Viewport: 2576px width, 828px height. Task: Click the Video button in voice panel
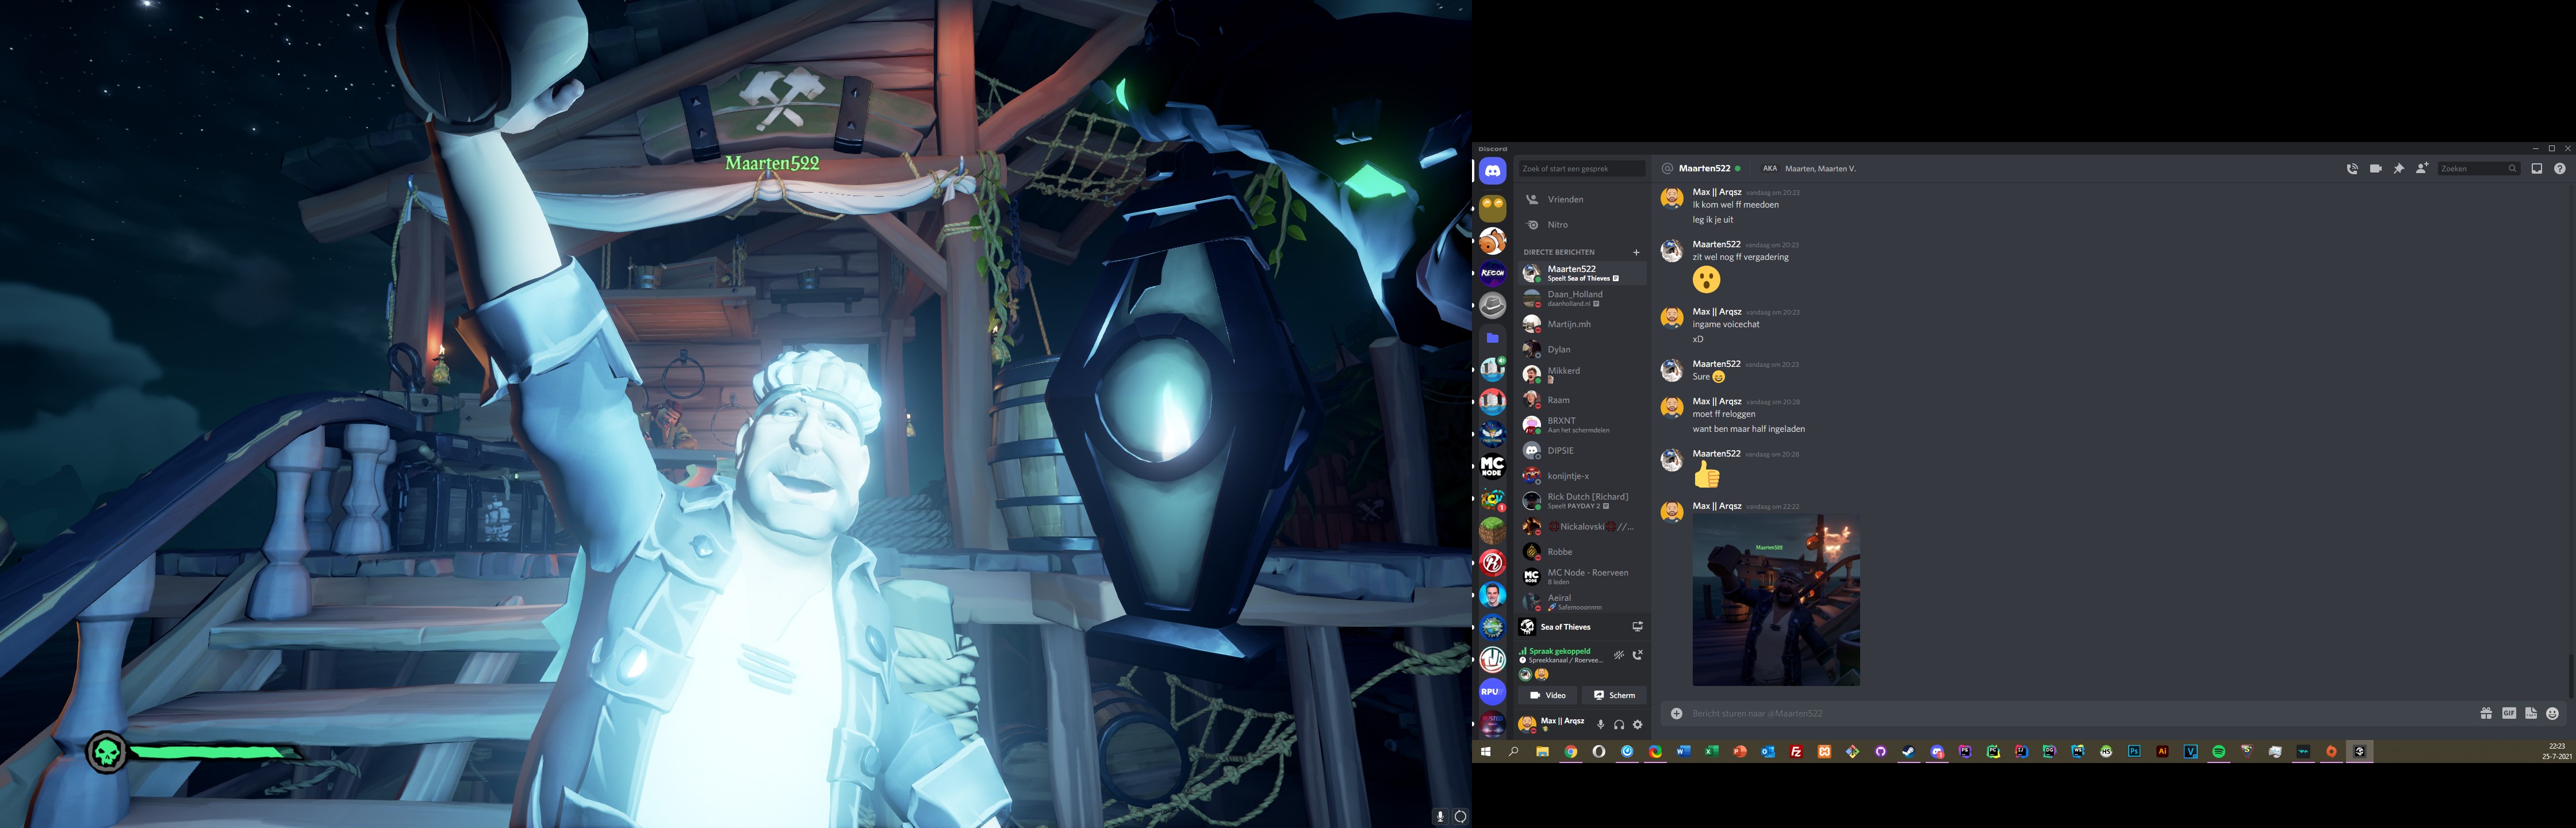[1547, 695]
